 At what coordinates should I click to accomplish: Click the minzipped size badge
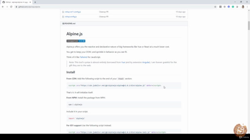pos(76,41)
